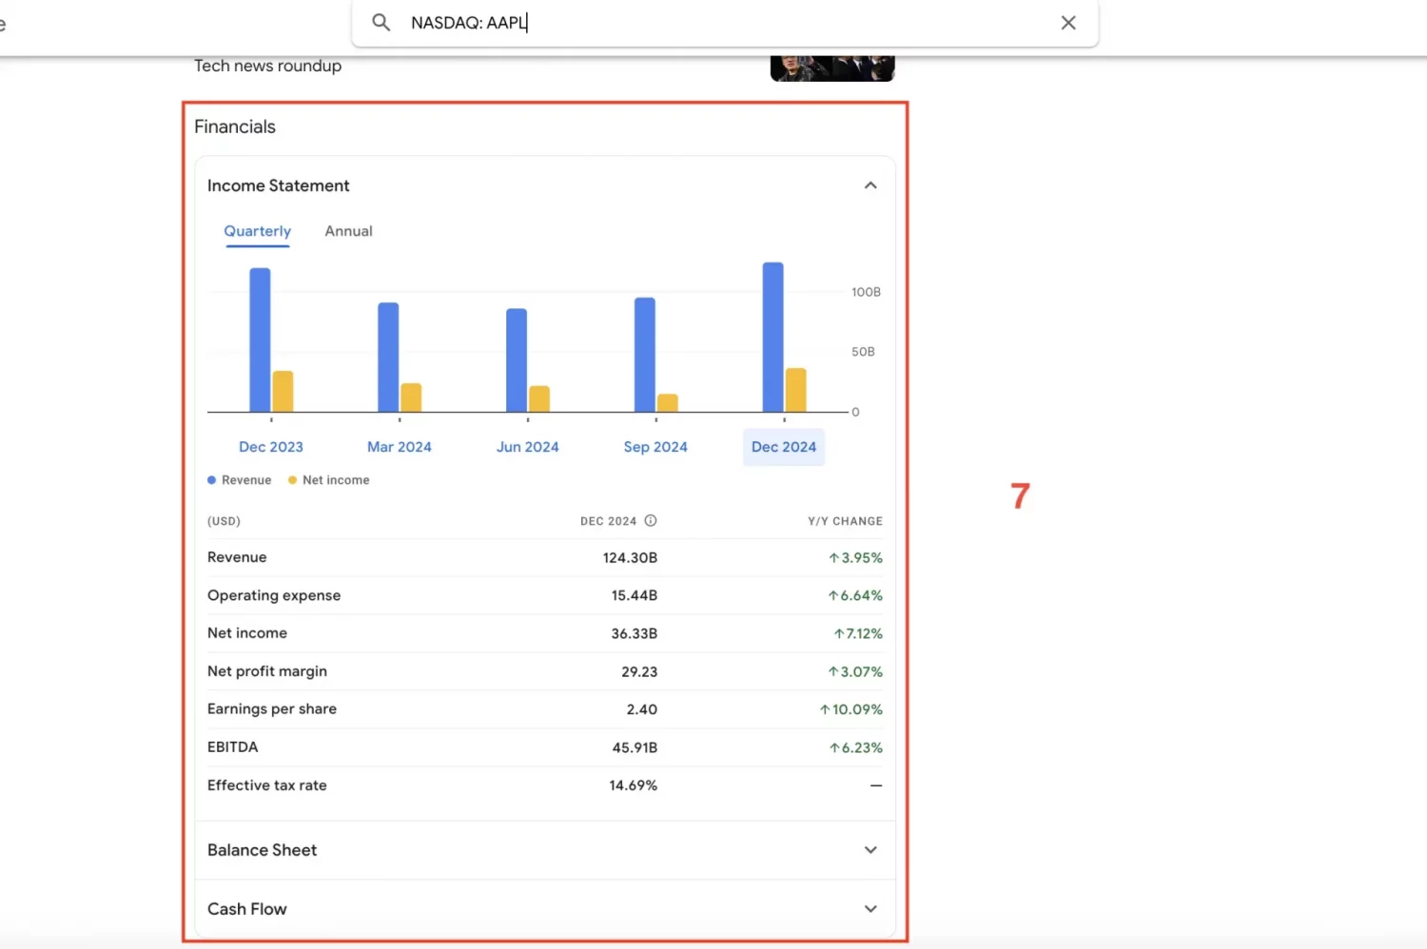Image resolution: width=1427 pixels, height=949 pixels.
Task: Click Operating expense value 15.44B
Action: pos(635,595)
